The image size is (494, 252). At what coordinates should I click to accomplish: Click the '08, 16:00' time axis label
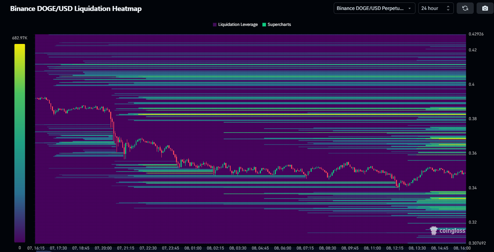(462, 248)
